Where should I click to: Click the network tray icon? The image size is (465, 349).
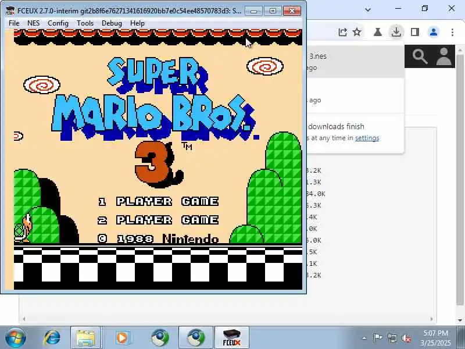(x=392, y=338)
